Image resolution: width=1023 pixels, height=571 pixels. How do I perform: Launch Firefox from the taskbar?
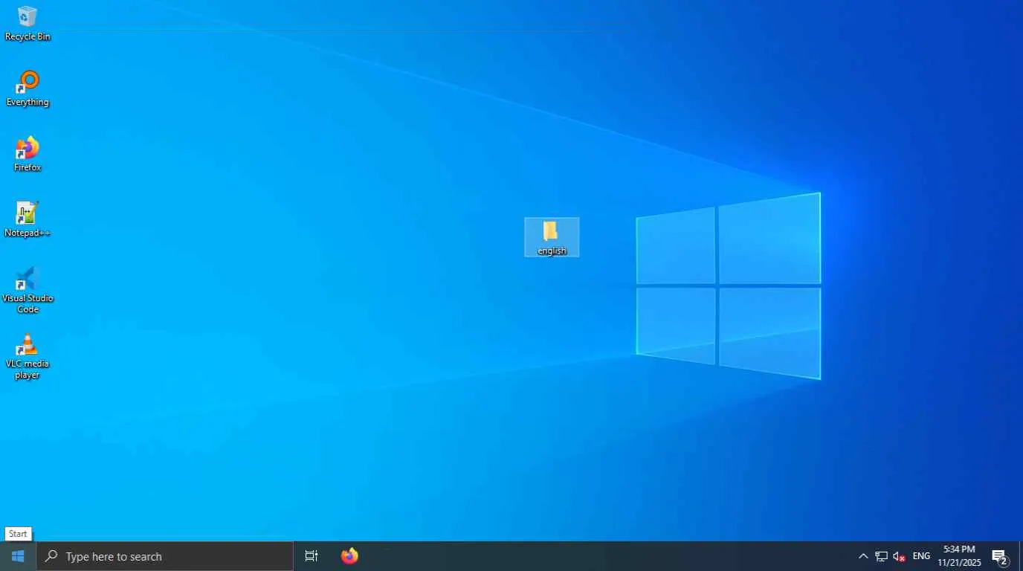(x=349, y=556)
